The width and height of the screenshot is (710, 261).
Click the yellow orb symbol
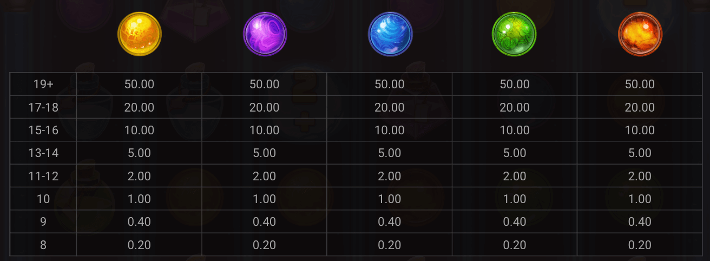tap(140, 35)
